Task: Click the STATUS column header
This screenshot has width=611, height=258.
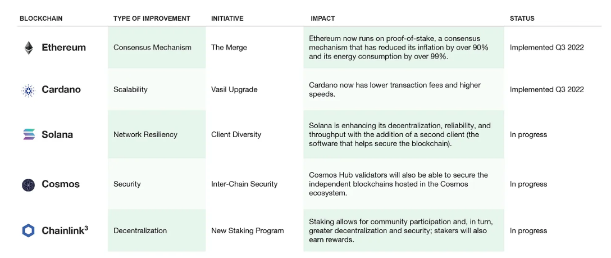Action: 522,19
